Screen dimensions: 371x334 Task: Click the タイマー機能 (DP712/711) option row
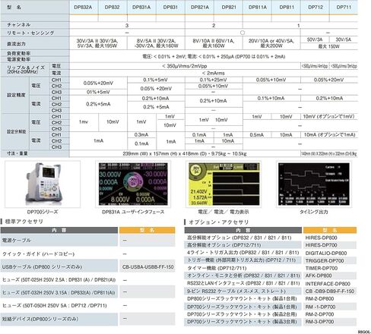coord(271,268)
